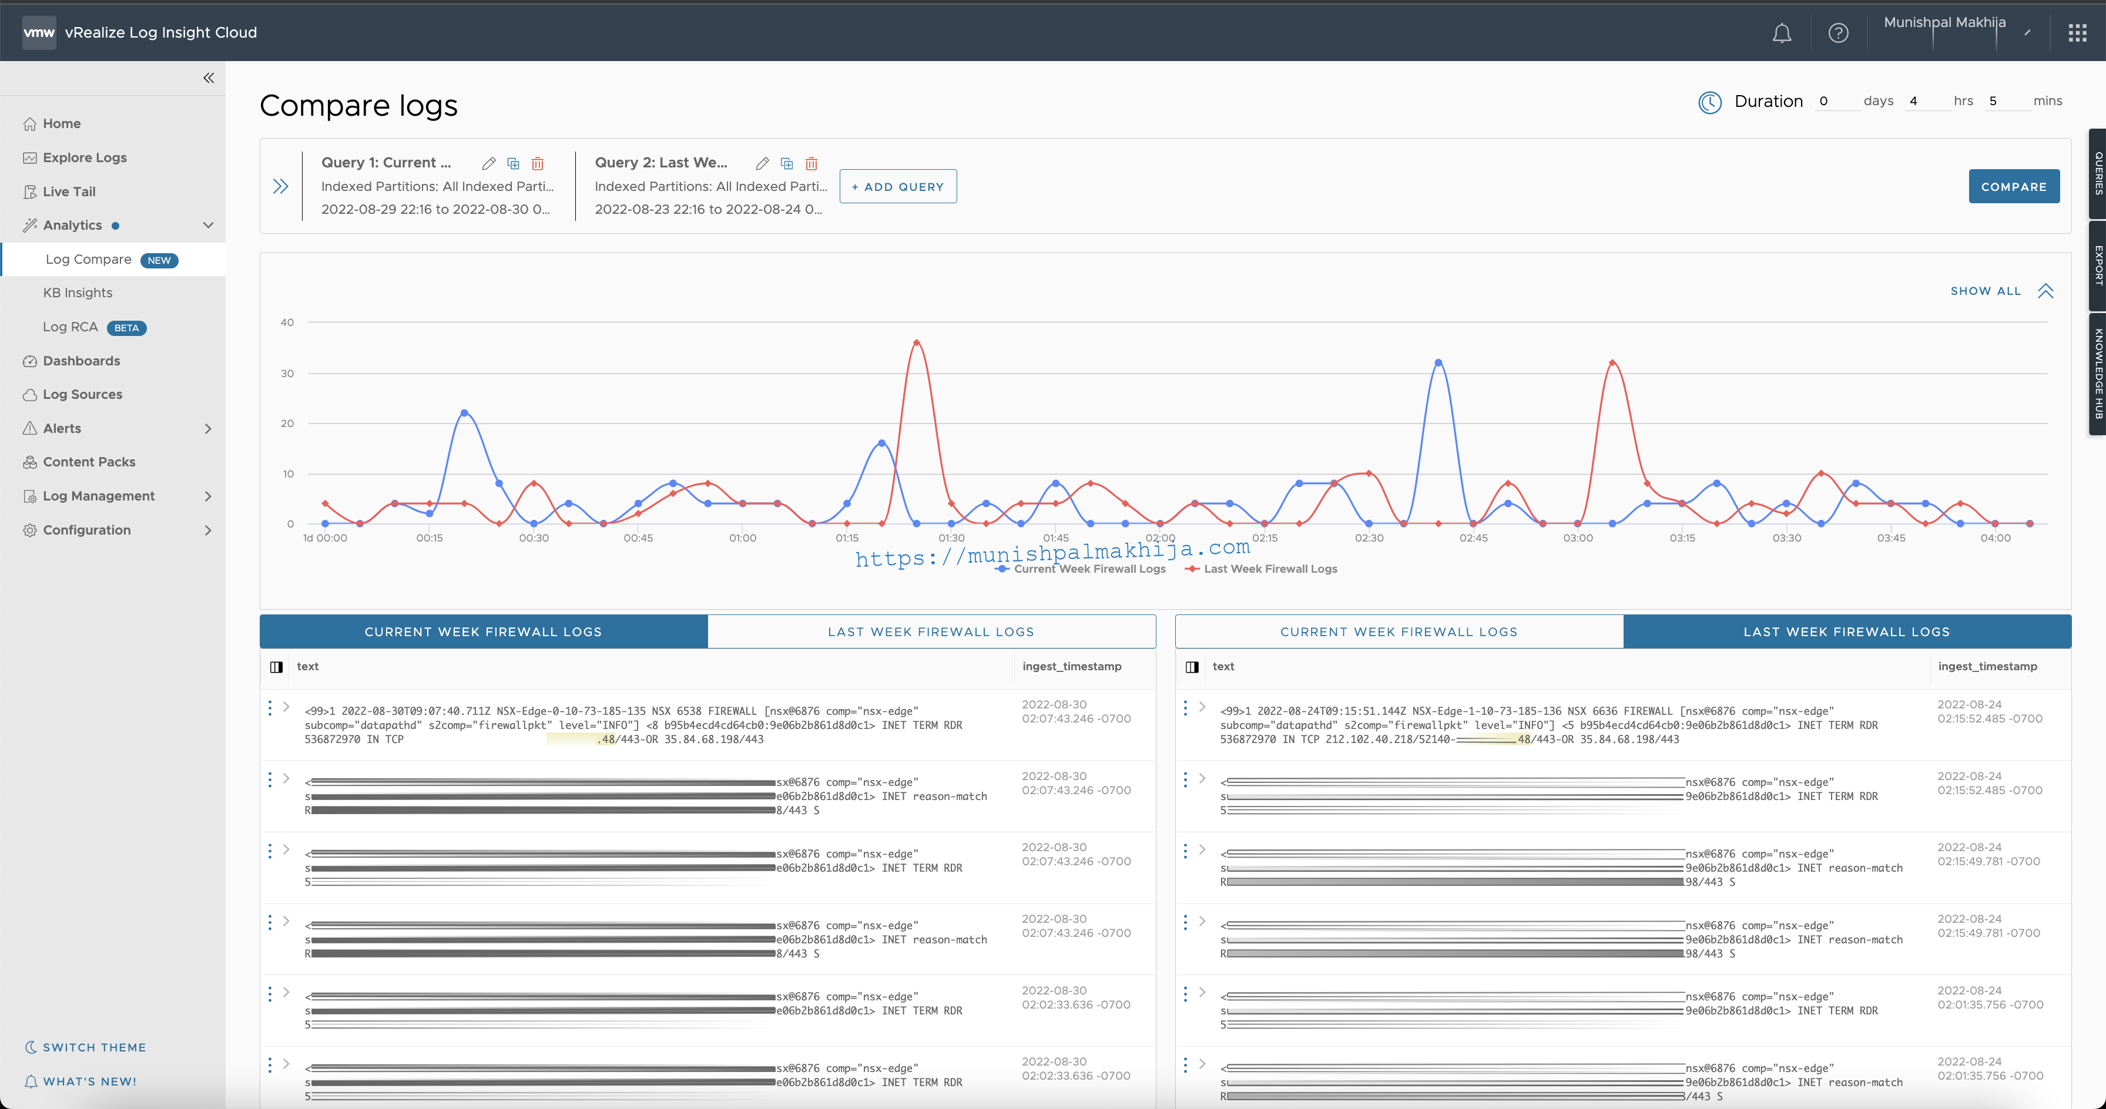Viewport: 2106px width, 1109px height.
Task: Click the Duration clock icon
Action: [x=1709, y=102]
